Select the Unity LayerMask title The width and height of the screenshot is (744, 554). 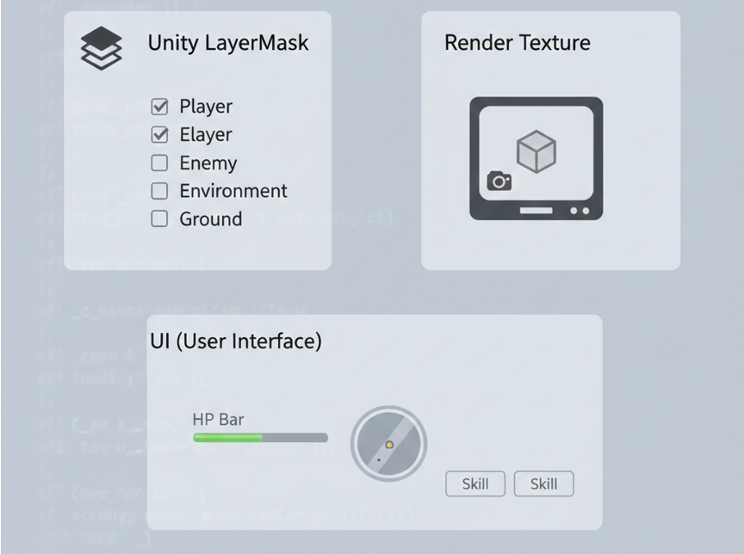pyautogui.click(x=228, y=43)
